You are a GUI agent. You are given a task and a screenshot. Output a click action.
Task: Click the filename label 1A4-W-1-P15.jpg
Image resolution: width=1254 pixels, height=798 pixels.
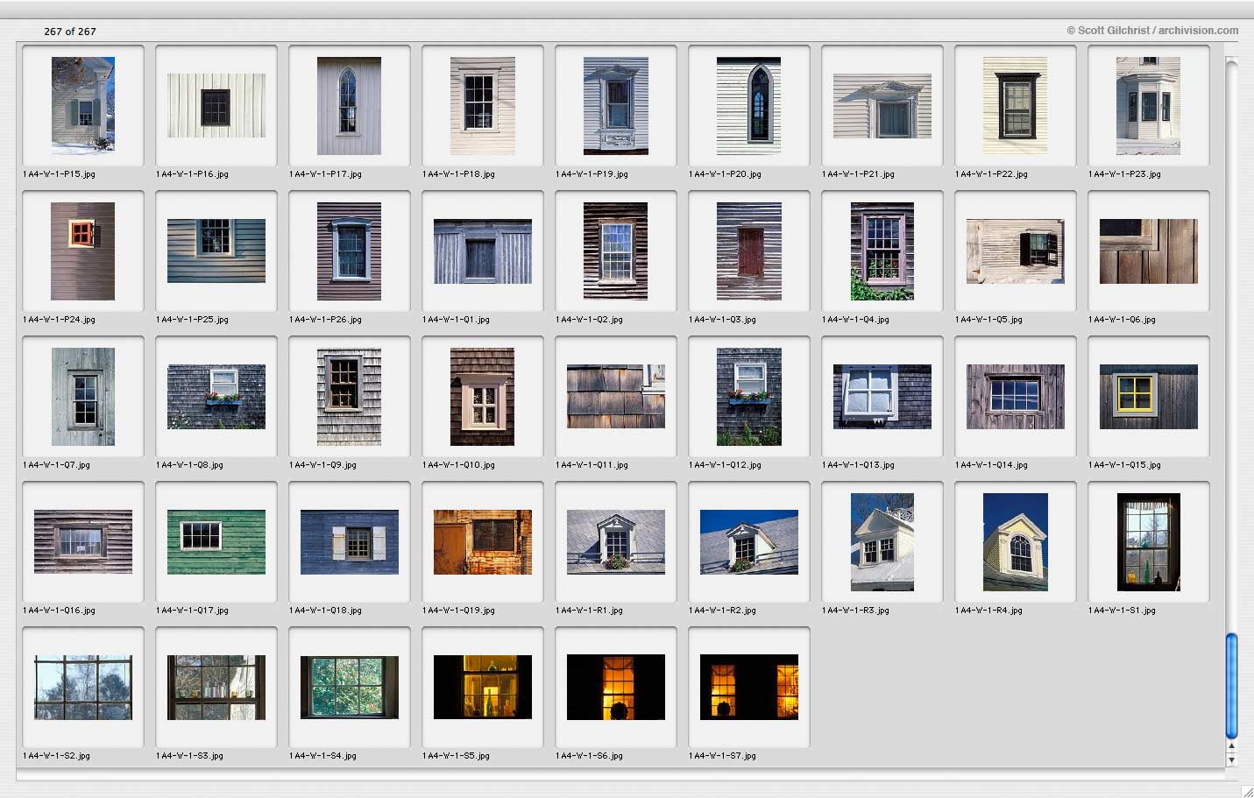point(59,174)
